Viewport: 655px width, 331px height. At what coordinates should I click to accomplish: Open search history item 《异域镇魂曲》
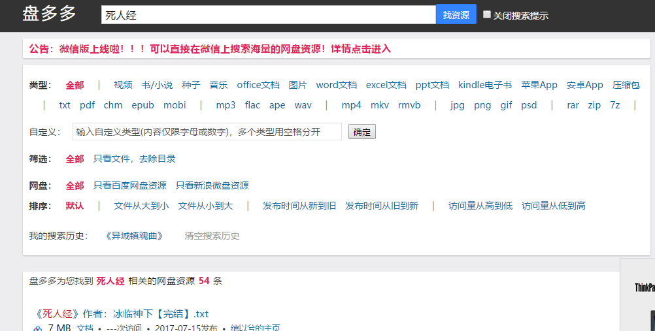click(x=134, y=236)
